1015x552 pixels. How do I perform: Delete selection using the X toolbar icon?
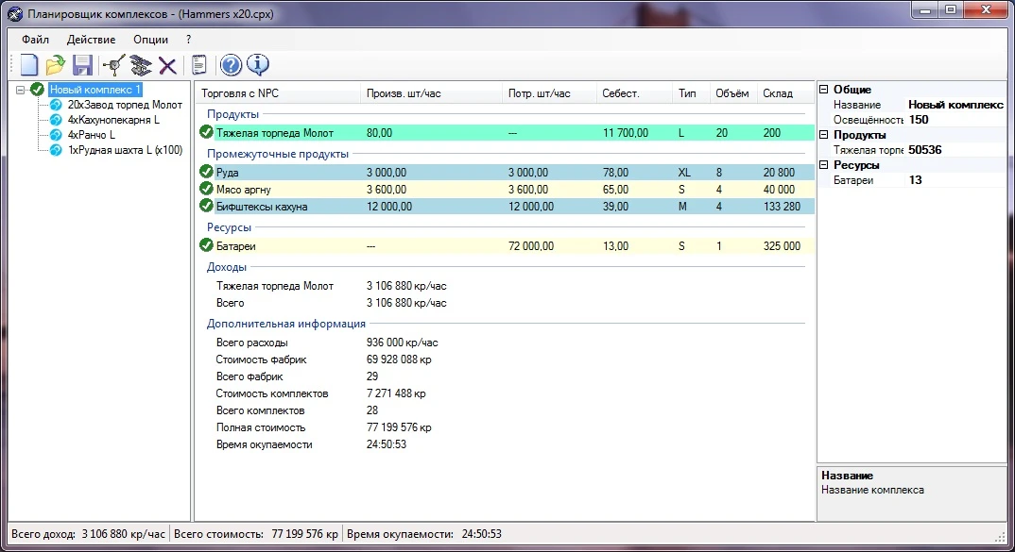[x=166, y=64]
